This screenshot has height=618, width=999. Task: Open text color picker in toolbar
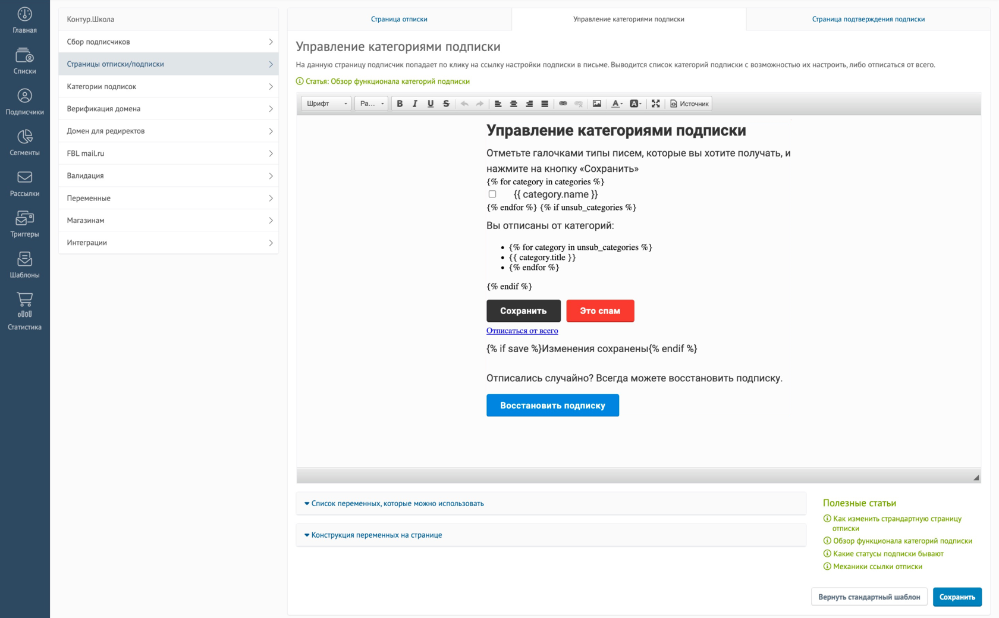point(617,103)
